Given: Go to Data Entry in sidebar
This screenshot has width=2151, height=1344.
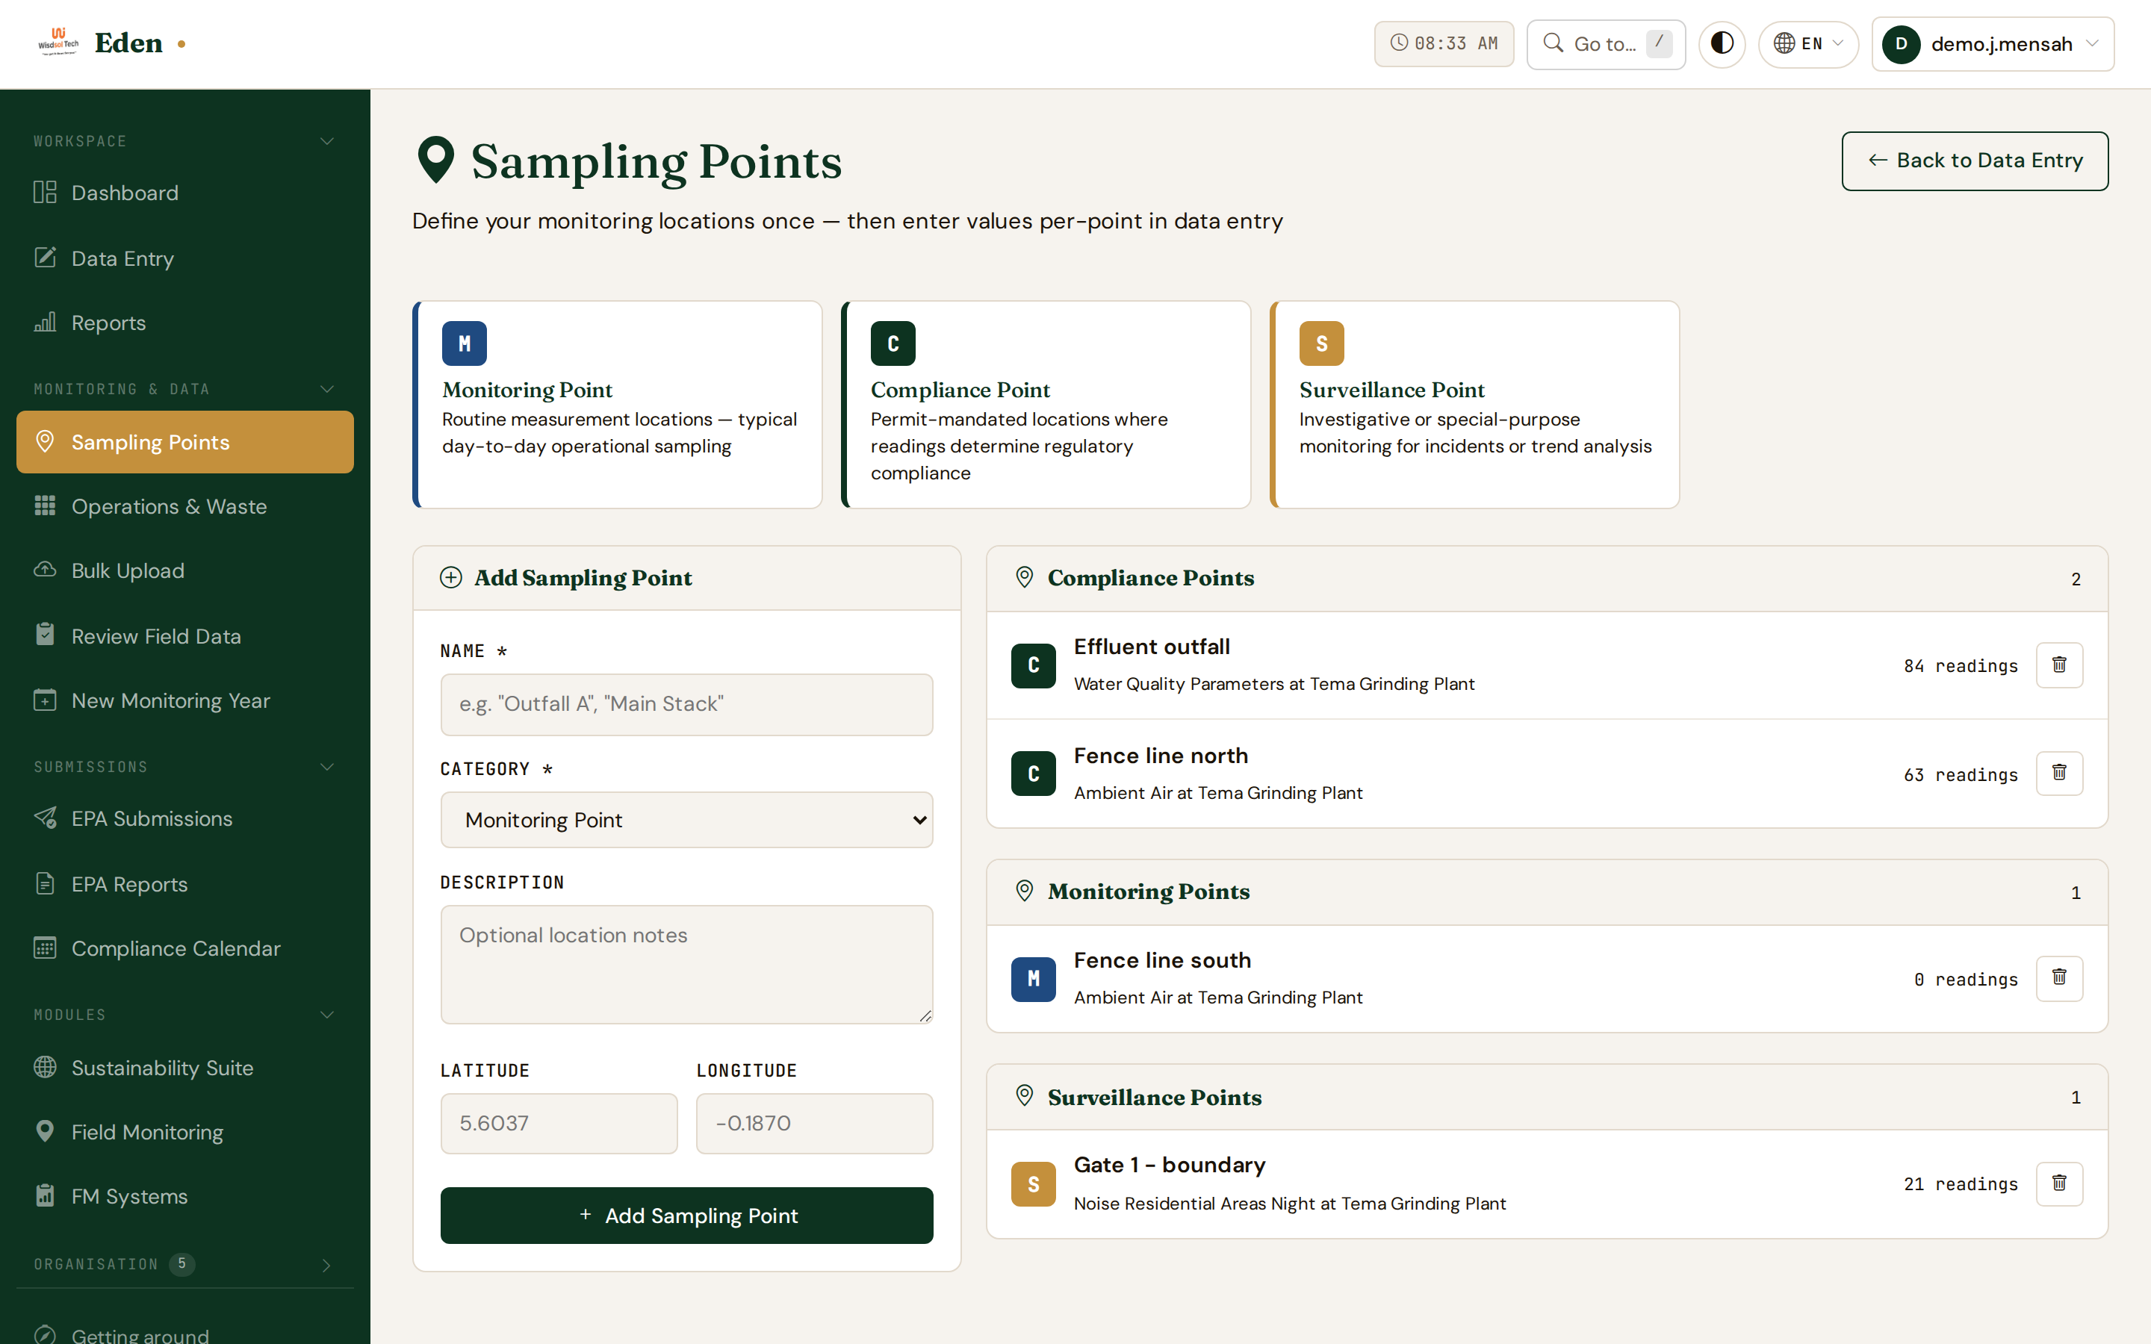Looking at the screenshot, I should (x=185, y=258).
